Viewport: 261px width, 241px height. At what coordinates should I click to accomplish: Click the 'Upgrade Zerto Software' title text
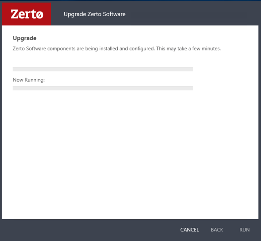tap(94, 14)
